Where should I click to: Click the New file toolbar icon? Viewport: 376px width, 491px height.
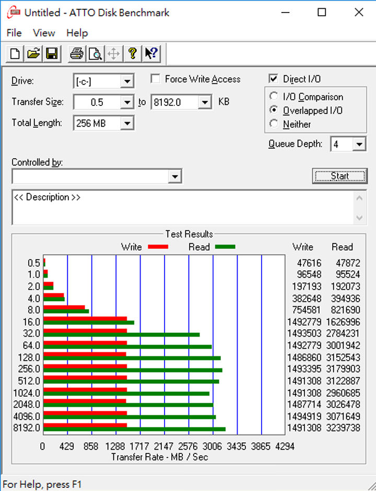[15, 53]
